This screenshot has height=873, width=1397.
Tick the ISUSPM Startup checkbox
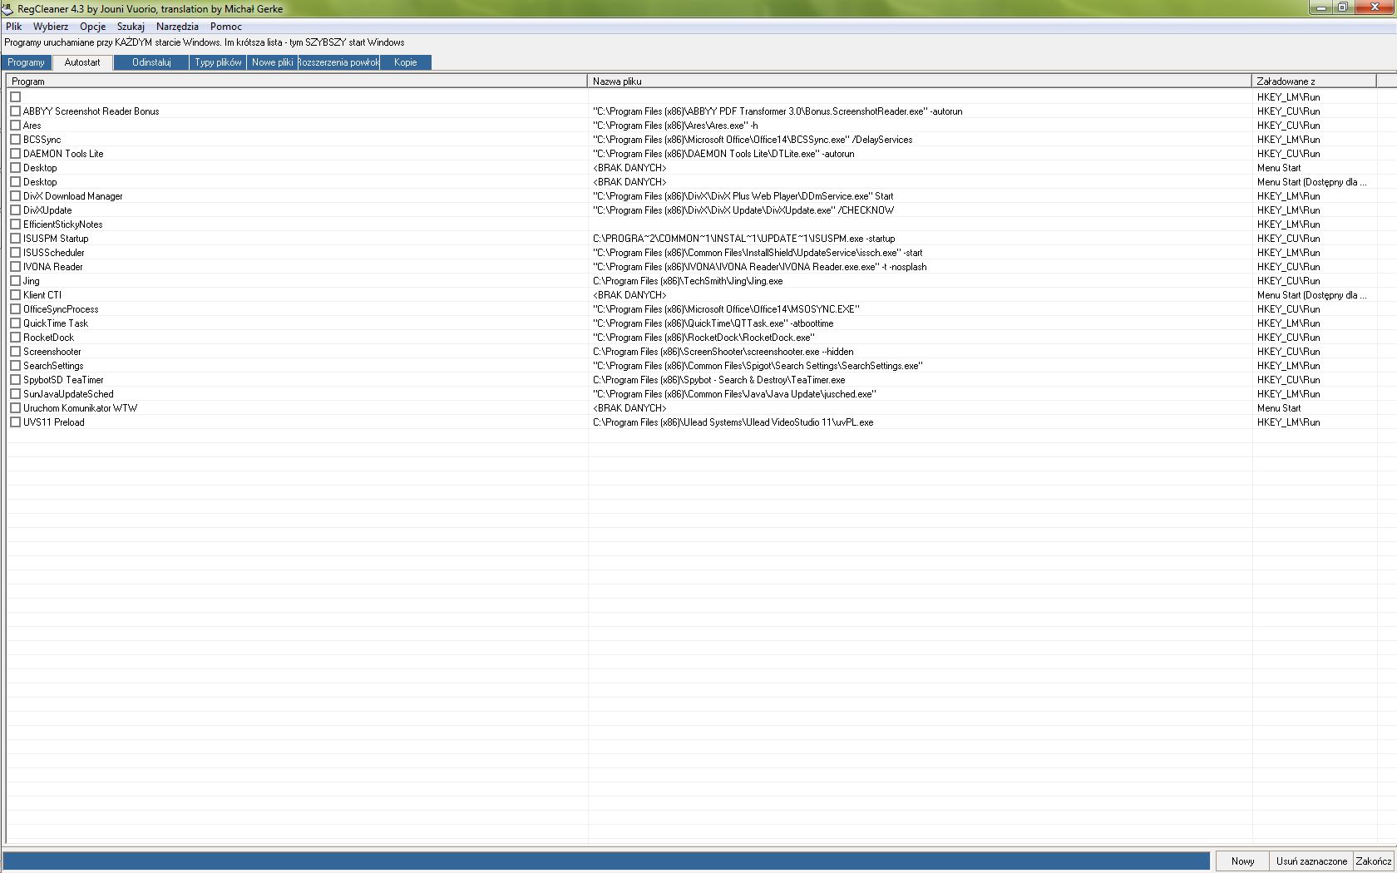pyautogui.click(x=15, y=239)
